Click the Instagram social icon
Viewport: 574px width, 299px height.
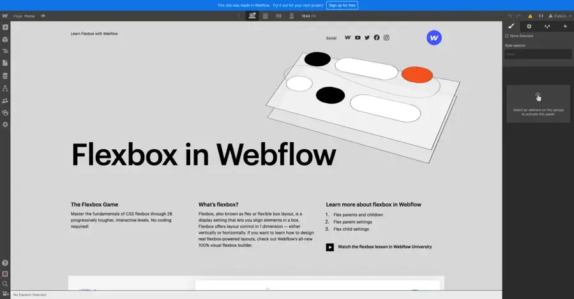point(386,37)
